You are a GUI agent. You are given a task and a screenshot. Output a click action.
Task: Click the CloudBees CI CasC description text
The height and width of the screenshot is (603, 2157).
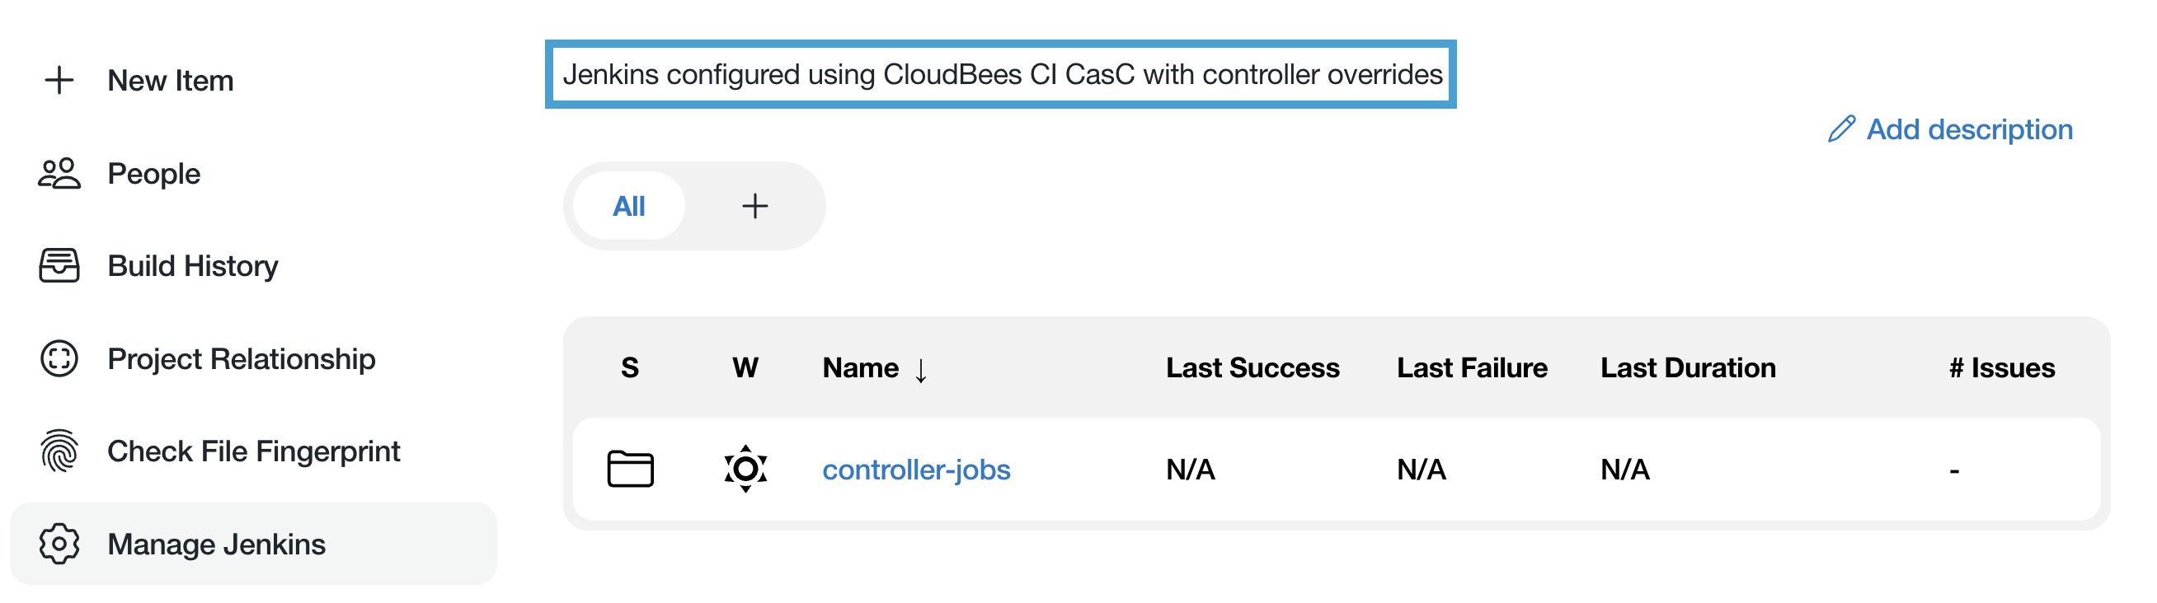[x=1002, y=74]
